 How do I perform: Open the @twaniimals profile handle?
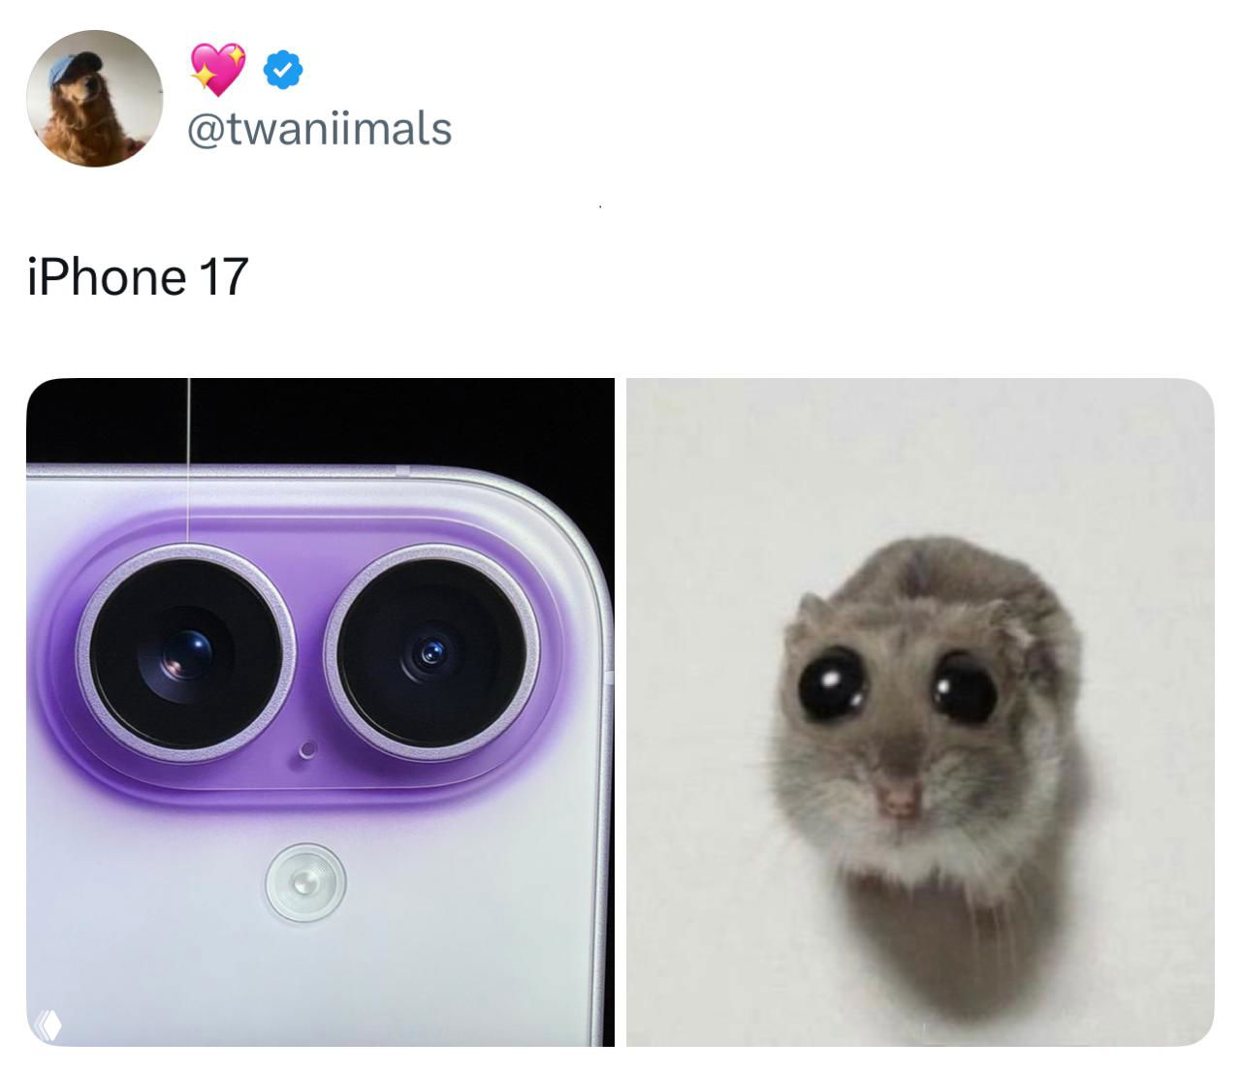pyautogui.click(x=319, y=129)
